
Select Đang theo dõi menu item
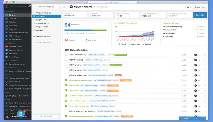point(46,20)
